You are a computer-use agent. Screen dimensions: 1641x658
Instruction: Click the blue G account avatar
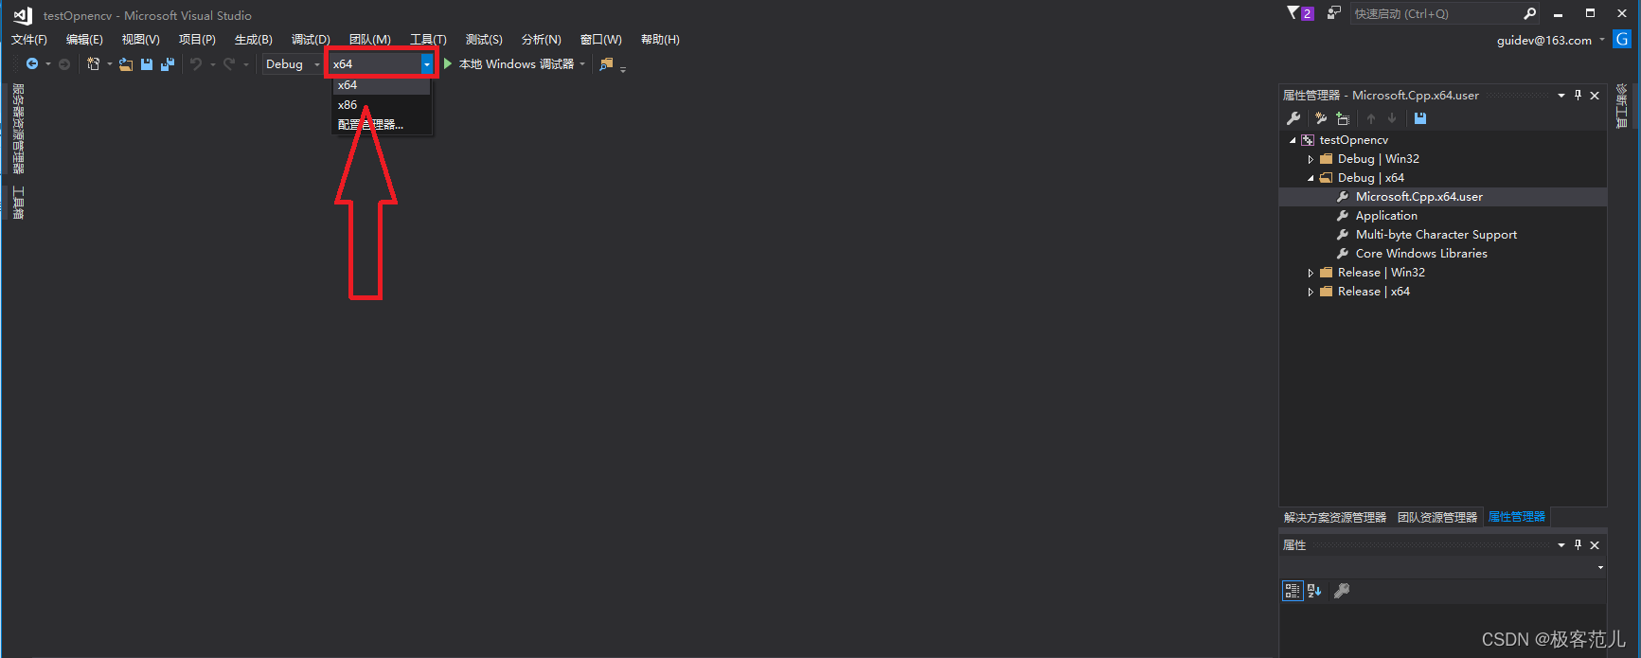(x=1622, y=40)
